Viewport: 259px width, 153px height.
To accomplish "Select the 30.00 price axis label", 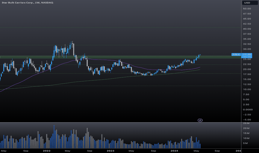I will 247,49.
